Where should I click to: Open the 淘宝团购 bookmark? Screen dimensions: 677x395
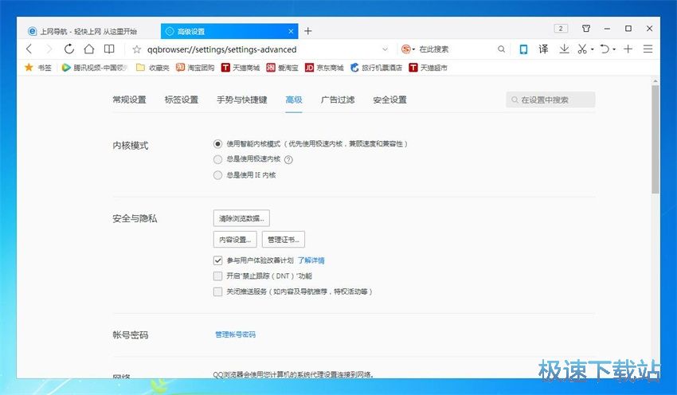click(195, 68)
